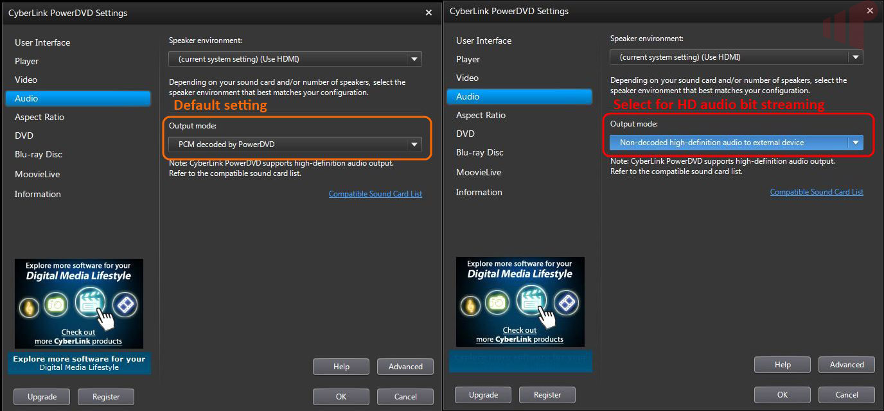The width and height of the screenshot is (884, 411).
Task: Click the Help button in left dialog
Action: [x=341, y=367]
